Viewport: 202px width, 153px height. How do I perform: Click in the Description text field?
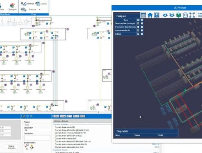37,137
